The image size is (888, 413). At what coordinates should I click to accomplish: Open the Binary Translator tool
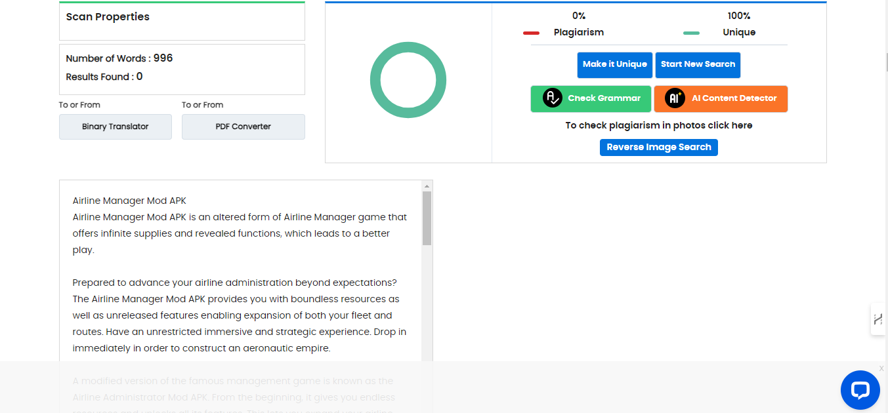point(116,127)
